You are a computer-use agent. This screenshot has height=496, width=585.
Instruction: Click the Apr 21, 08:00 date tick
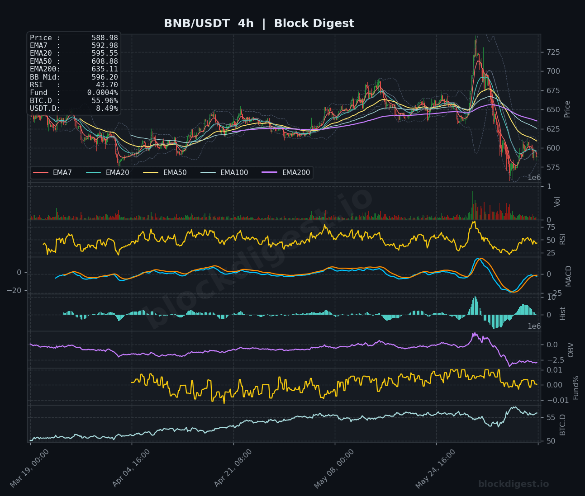pyautogui.click(x=233, y=468)
